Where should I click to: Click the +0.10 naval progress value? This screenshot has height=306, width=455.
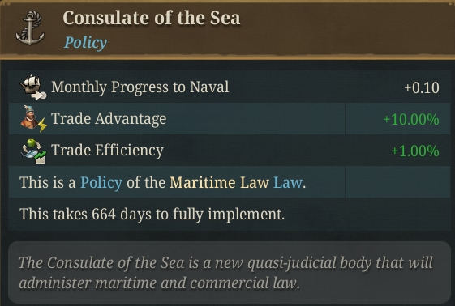(421, 87)
